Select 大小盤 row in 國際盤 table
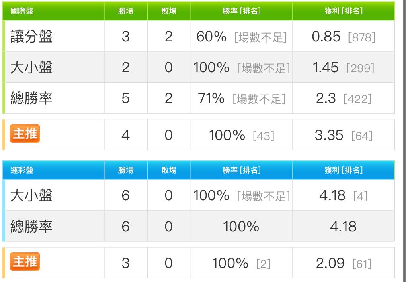This screenshot has height=282, width=410. coord(31,67)
